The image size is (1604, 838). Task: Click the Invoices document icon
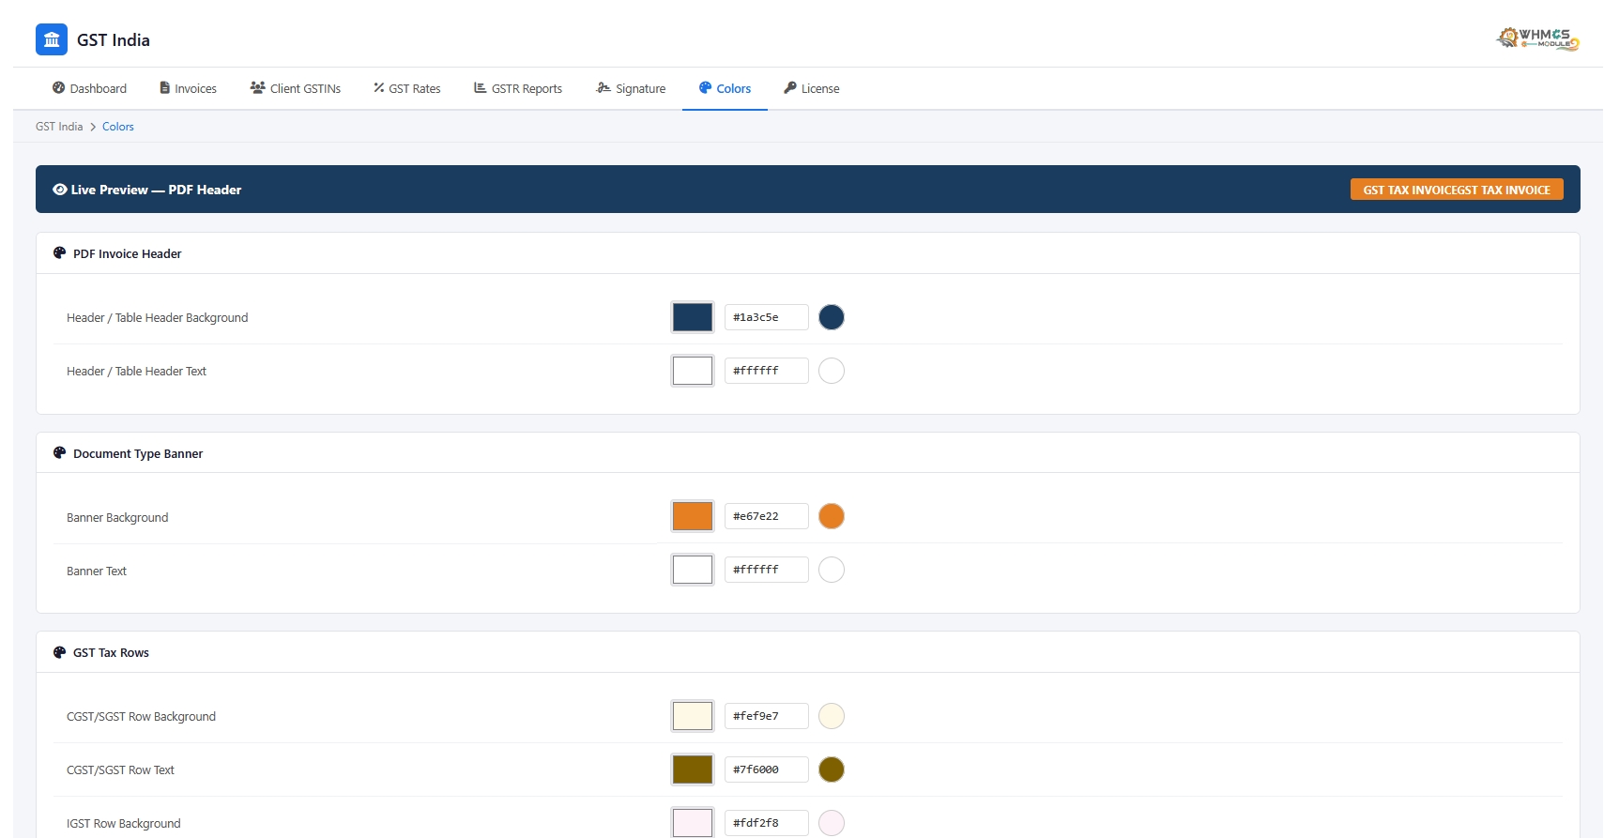pos(165,87)
